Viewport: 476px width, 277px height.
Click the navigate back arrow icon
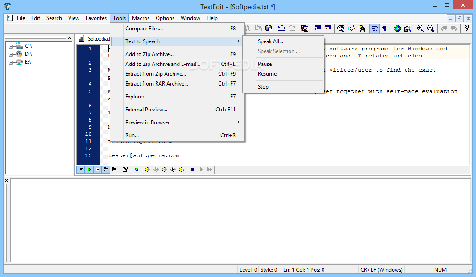point(444,28)
